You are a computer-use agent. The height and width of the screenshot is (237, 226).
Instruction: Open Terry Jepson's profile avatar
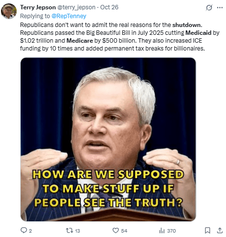click(9, 11)
